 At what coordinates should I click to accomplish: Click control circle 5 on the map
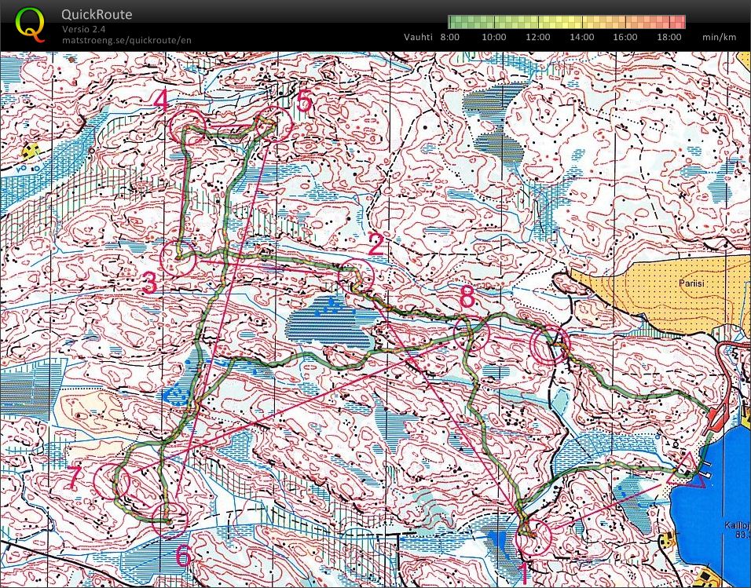click(273, 123)
